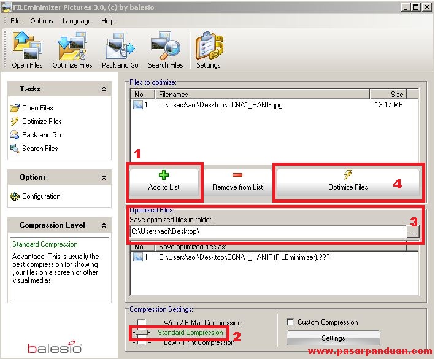
Task: Click the No. column header in files list
Action: pos(142,95)
